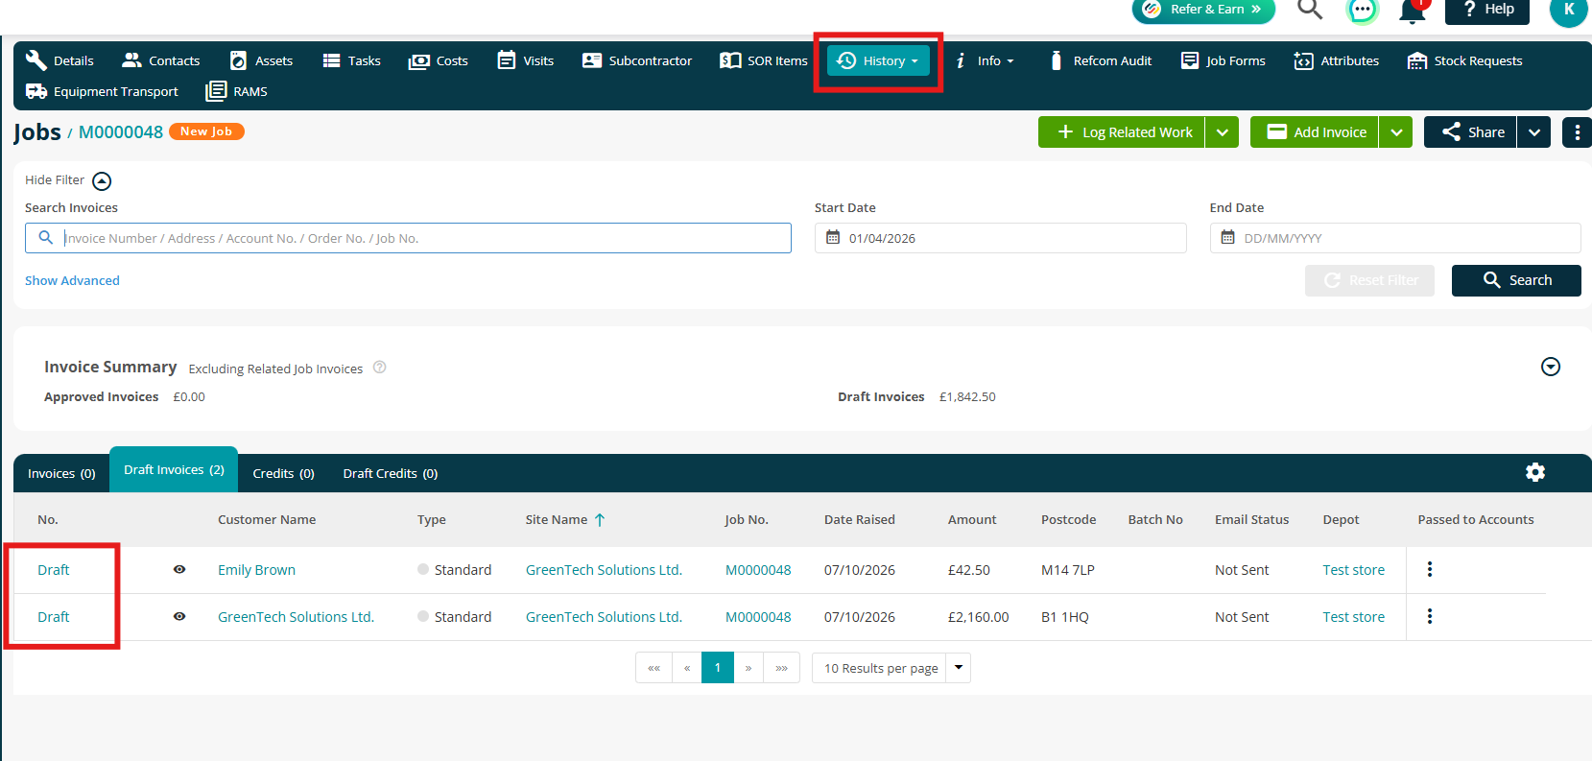Click the dark Search button

tap(1516, 280)
